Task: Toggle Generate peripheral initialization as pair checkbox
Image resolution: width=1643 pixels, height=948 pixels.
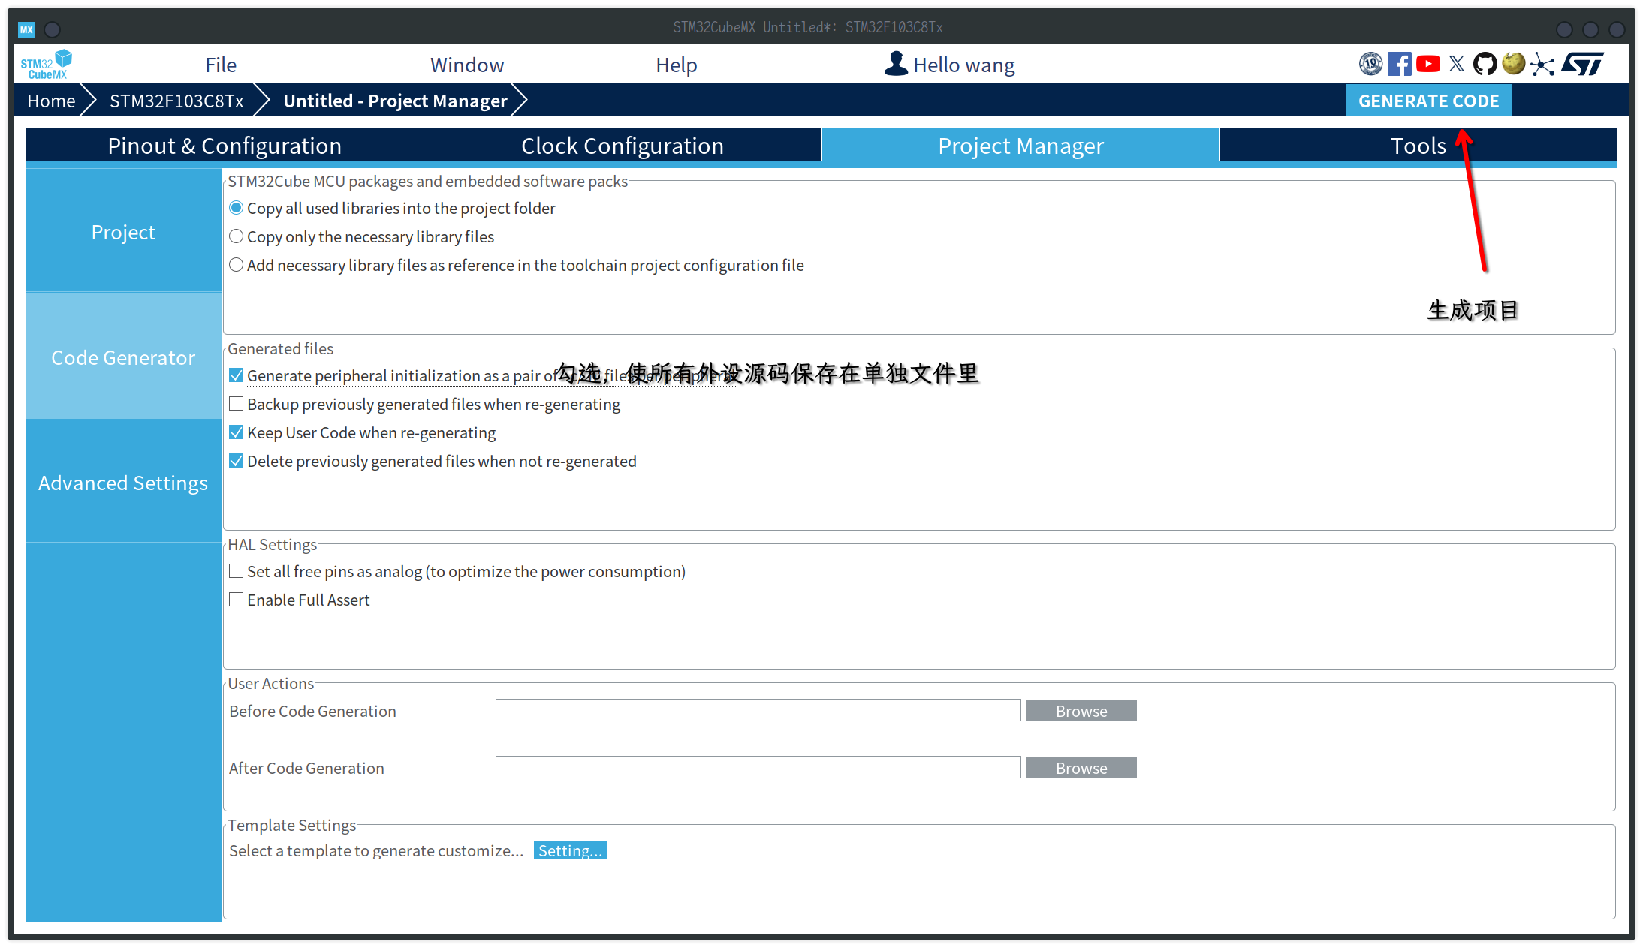Action: tap(237, 375)
